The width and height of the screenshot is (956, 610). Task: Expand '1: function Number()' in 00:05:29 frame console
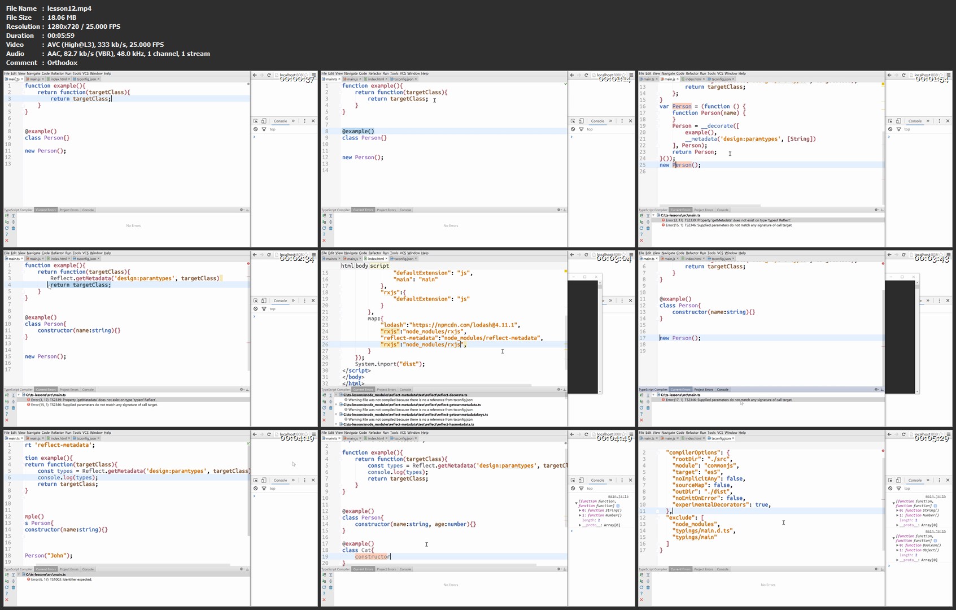pos(898,515)
